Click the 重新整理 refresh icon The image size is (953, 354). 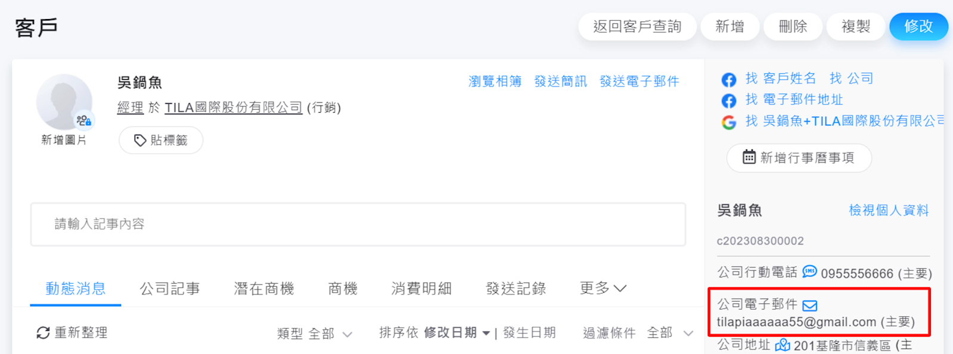coord(43,333)
